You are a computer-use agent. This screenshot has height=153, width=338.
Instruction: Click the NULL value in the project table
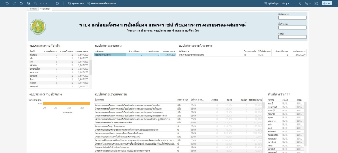(261, 55)
